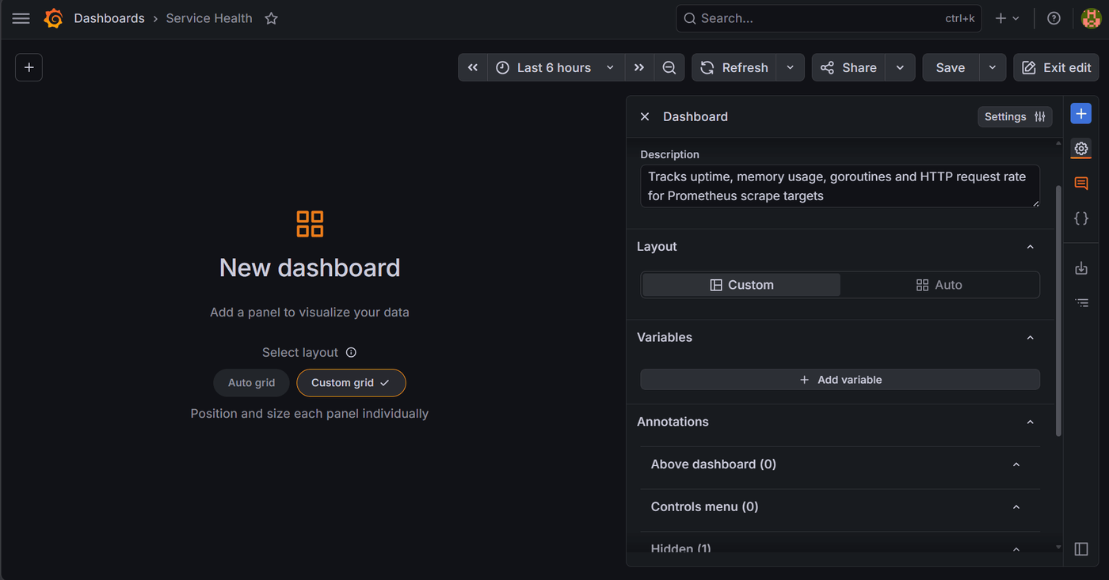The height and width of the screenshot is (580, 1109).
Task: Shift the time range forward
Action: pos(639,68)
